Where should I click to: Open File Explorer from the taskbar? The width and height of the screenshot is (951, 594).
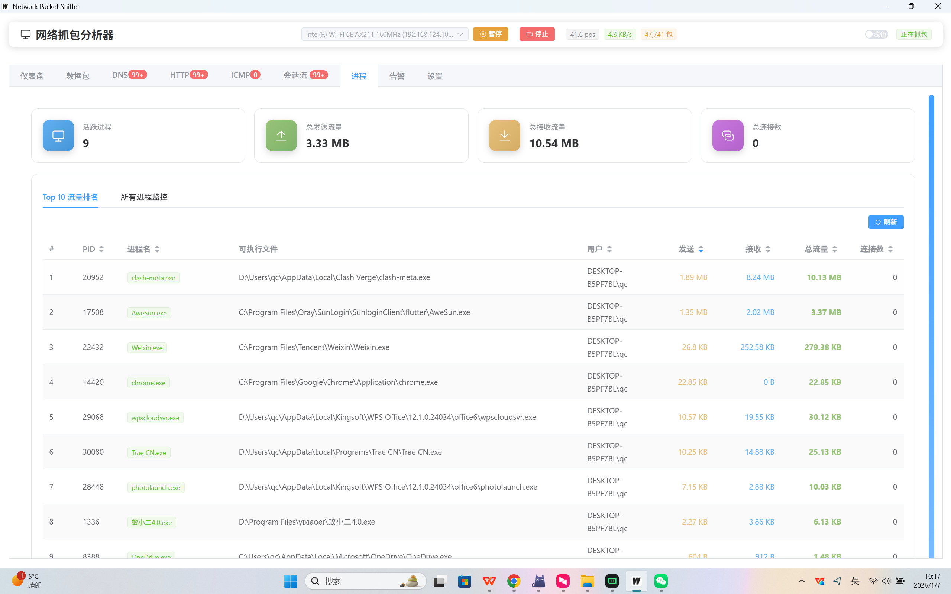(x=588, y=581)
